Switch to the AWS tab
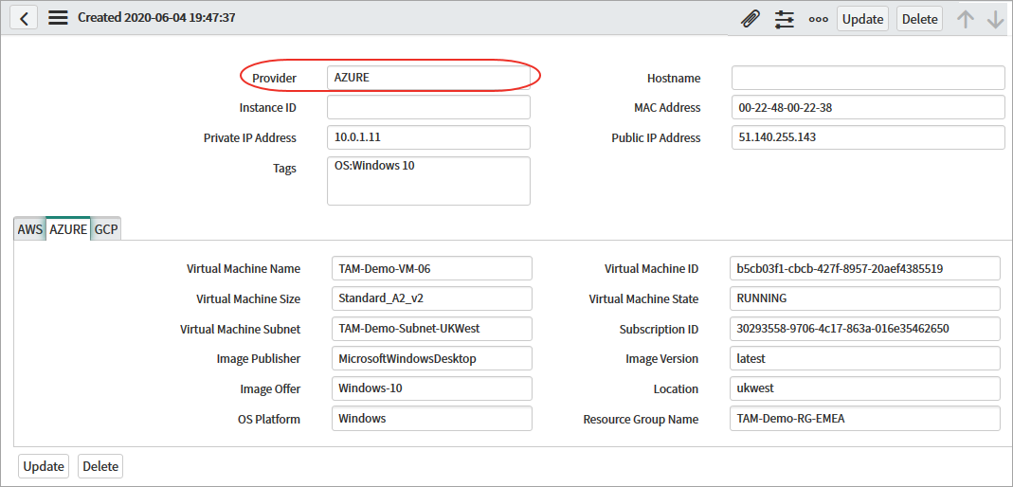The height and width of the screenshot is (487, 1013). point(30,229)
